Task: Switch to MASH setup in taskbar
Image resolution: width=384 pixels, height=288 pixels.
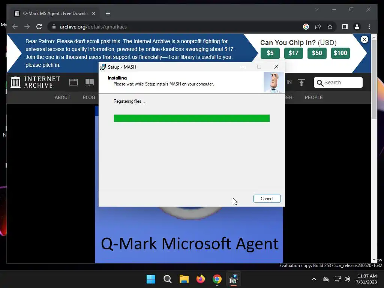Action: coord(234,279)
